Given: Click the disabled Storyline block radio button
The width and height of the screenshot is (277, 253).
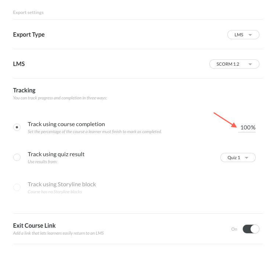Looking at the screenshot, I should coord(17,187).
